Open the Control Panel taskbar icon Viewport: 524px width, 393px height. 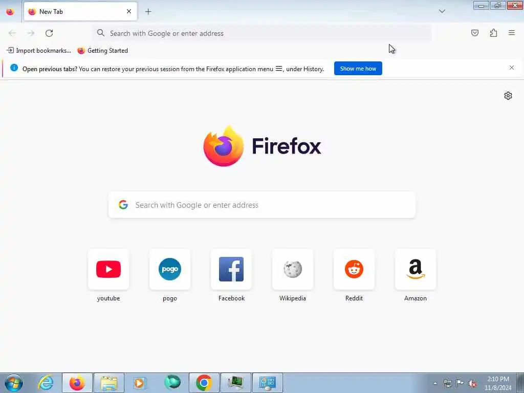click(x=268, y=383)
